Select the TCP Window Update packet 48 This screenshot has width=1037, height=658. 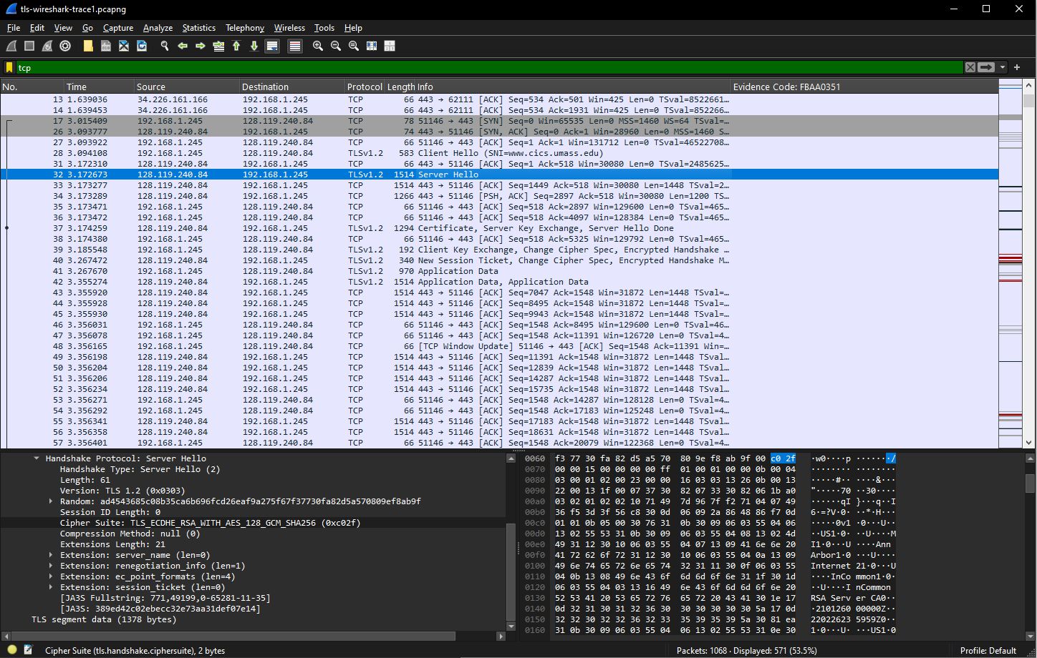pos(499,346)
